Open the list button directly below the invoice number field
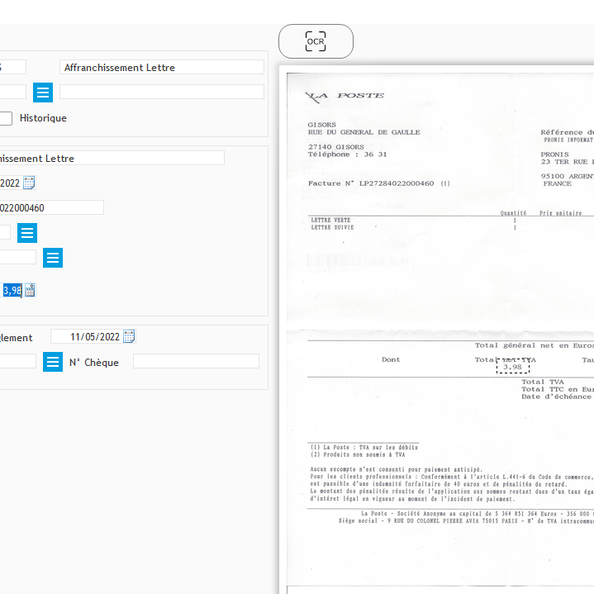The width and height of the screenshot is (594, 594). [x=27, y=233]
